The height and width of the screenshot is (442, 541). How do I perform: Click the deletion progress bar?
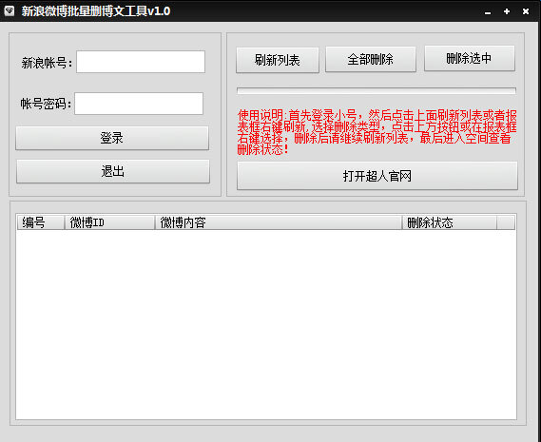[377, 91]
